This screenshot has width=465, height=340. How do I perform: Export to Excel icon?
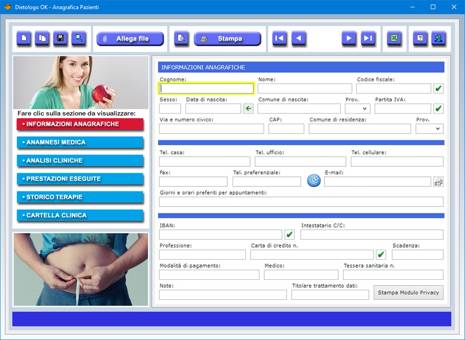tap(394, 38)
